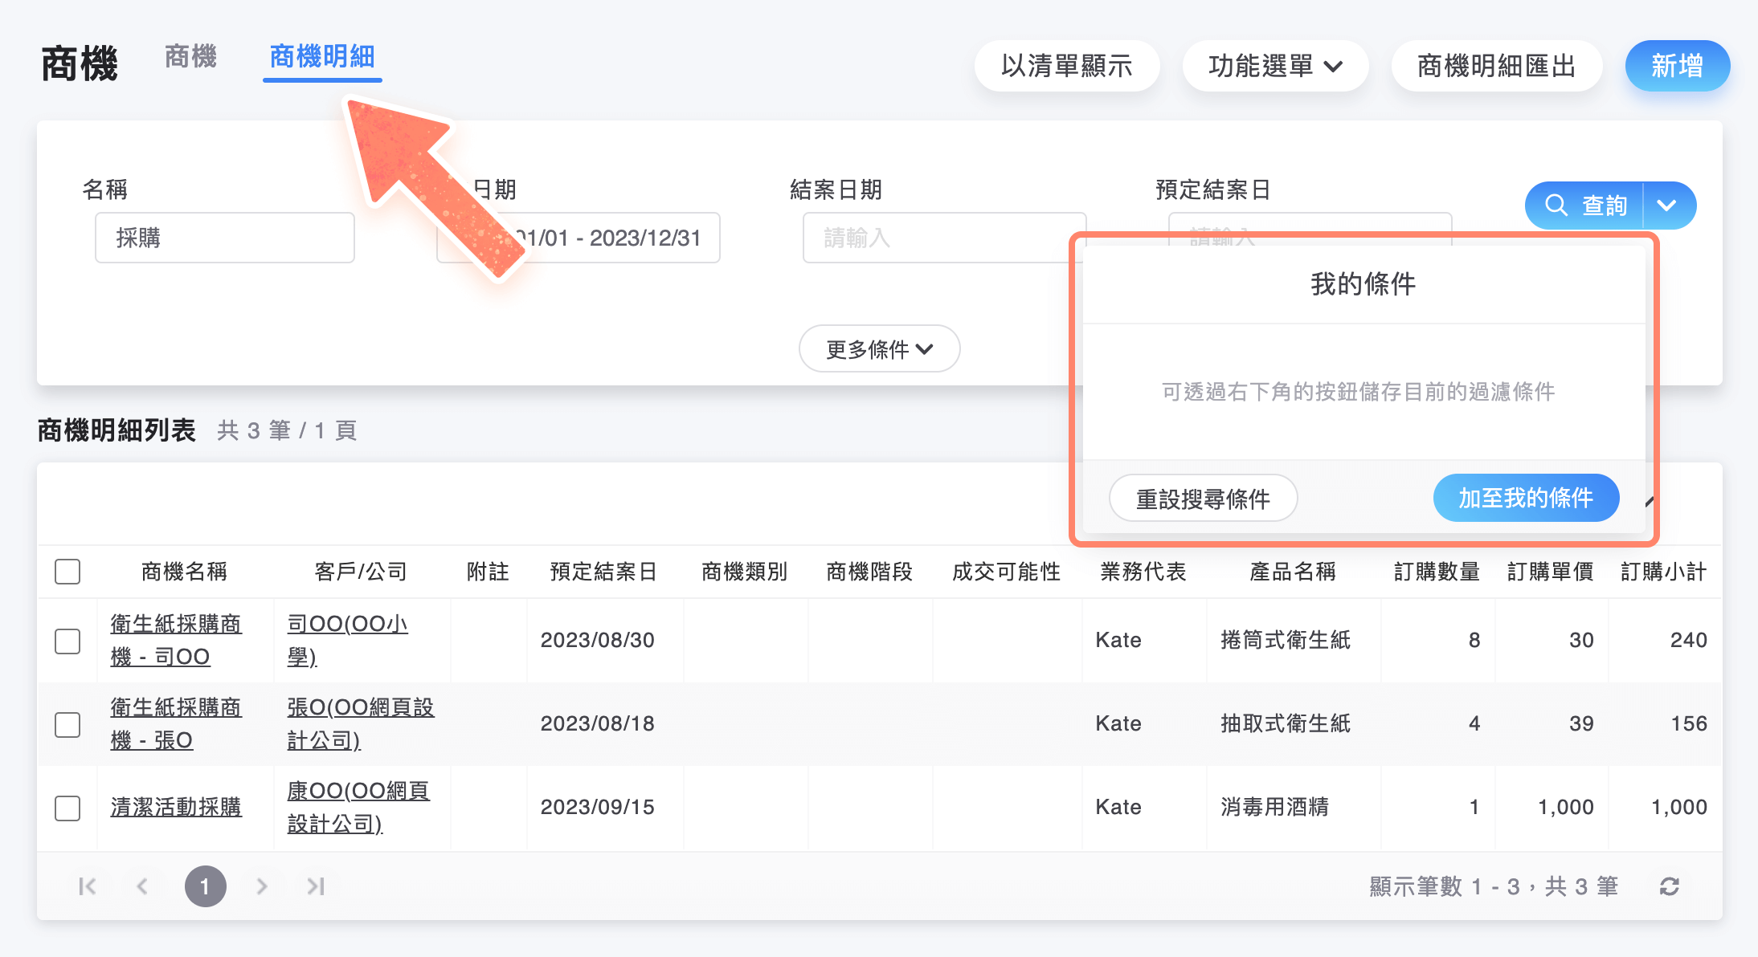
Task: Go to the previous page
Action: [142, 886]
